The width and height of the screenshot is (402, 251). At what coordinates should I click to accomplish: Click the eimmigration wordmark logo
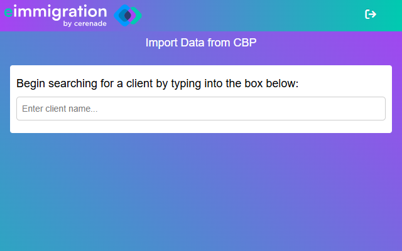pyautogui.click(x=56, y=15)
